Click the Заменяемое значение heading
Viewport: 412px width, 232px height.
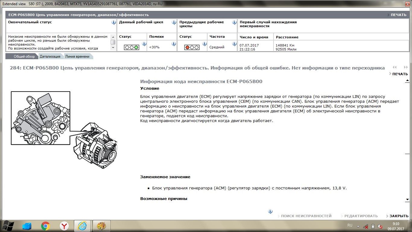pos(165,177)
